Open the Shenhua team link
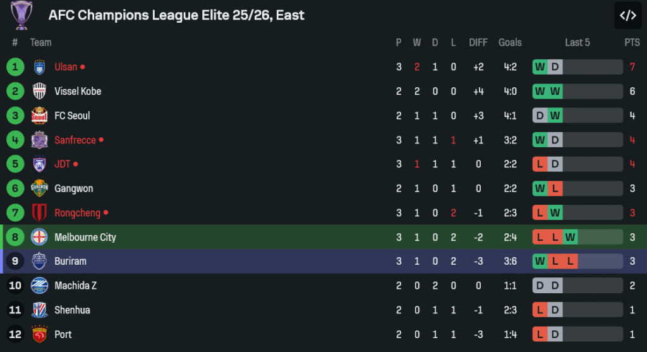The height and width of the screenshot is (352, 647). click(x=72, y=310)
